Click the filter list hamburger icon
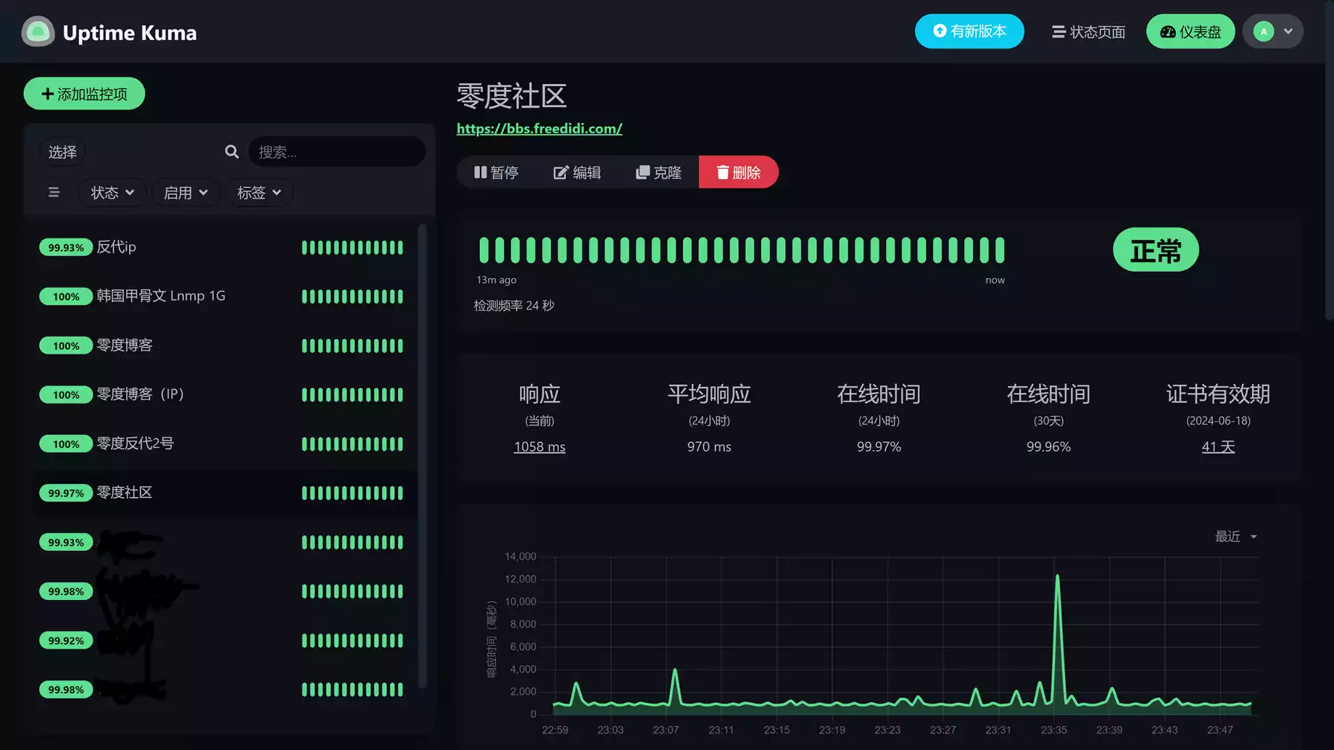The width and height of the screenshot is (1334, 750). (x=54, y=192)
